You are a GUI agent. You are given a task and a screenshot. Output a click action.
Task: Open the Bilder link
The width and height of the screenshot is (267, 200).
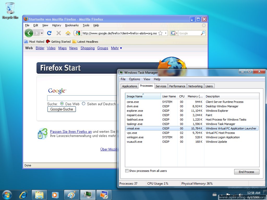pos(40,48)
